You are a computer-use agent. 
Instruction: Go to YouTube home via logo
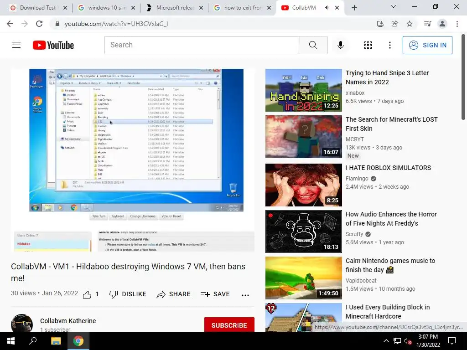tap(53, 45)
